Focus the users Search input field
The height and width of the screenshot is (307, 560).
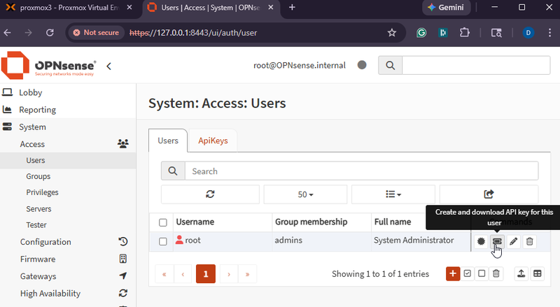coord(361,171)
